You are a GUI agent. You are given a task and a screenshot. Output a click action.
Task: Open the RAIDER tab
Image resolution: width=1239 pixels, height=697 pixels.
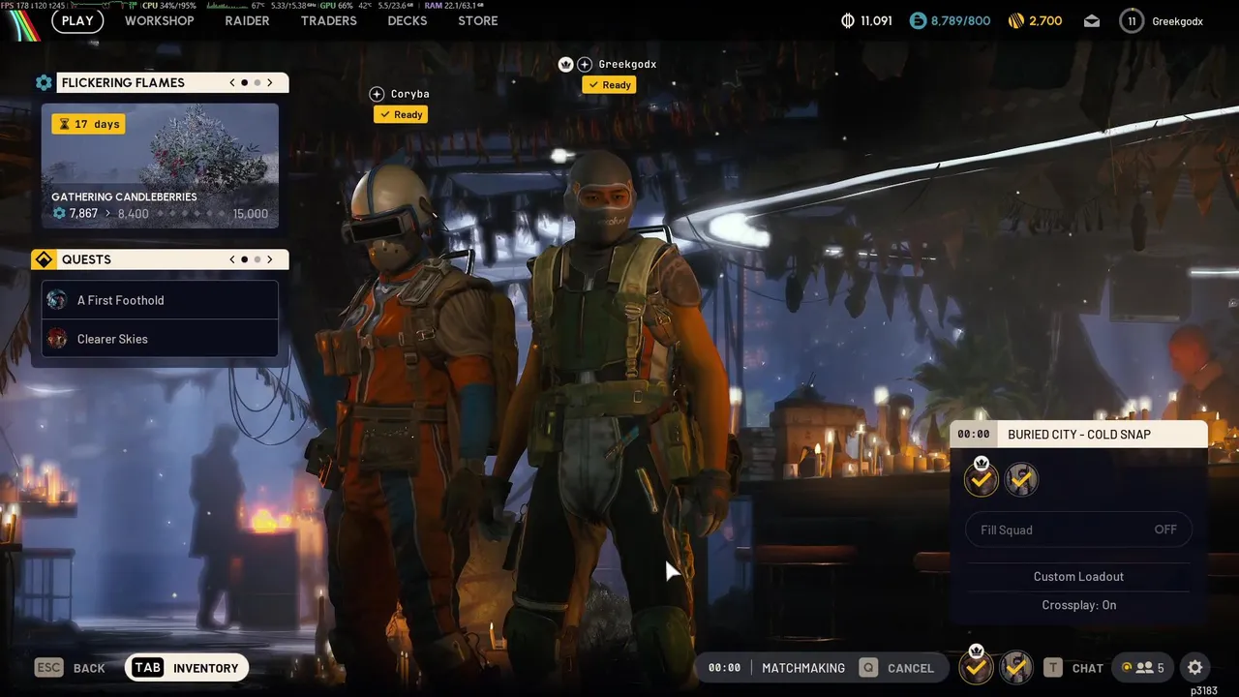[247, 20]
